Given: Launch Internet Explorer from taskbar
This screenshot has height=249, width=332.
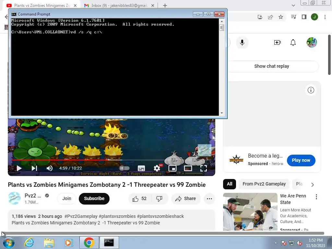Looking at the screenshot, I should pyautogui.click(x=29, y=243).
